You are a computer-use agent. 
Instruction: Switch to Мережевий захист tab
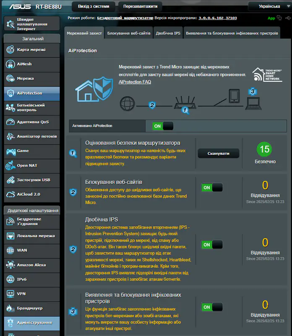(x=84, y=33)
